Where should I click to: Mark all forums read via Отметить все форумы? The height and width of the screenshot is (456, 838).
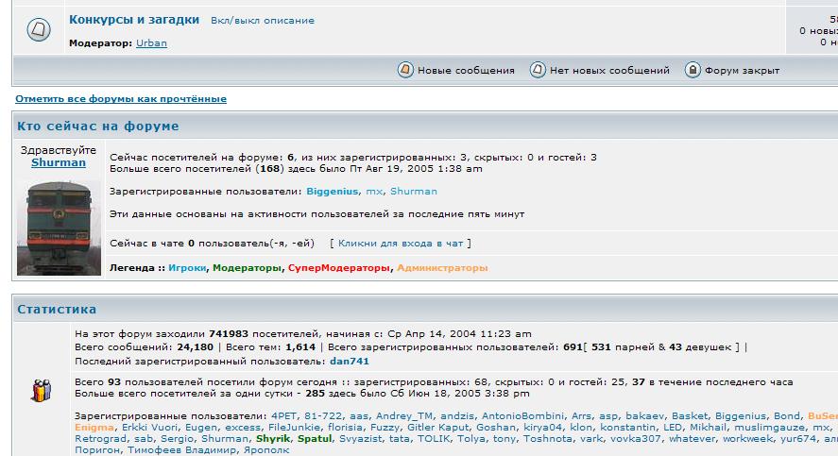121,98
